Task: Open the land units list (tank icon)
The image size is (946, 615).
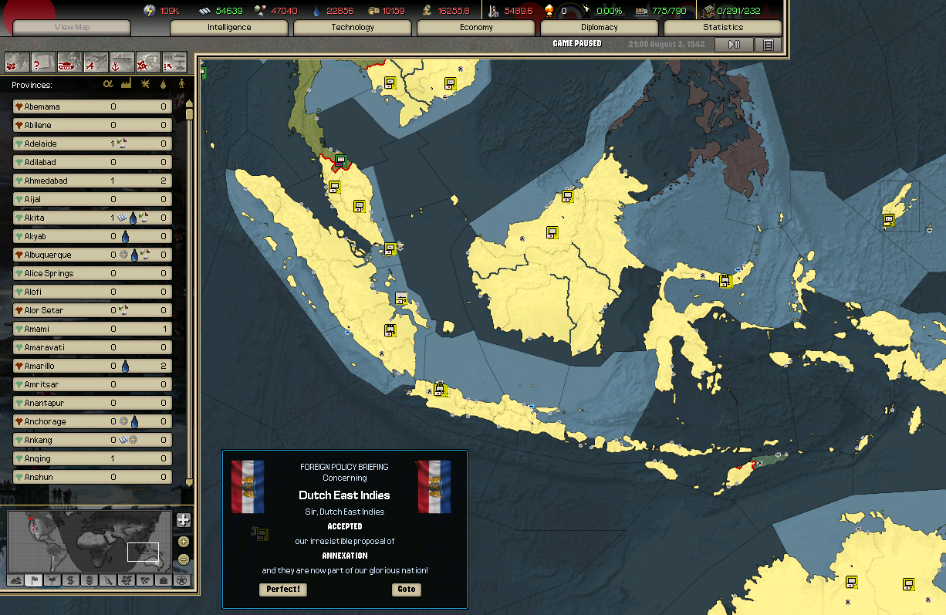Action: click(x=69, y=62)
